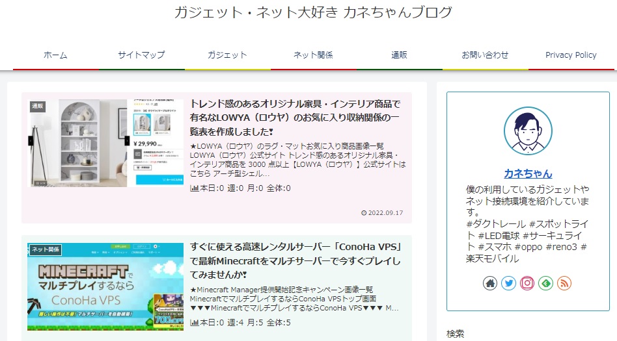Click the profile avatar illustration
The height and width of the screenshot is (341, 617).
click(528, 131)
